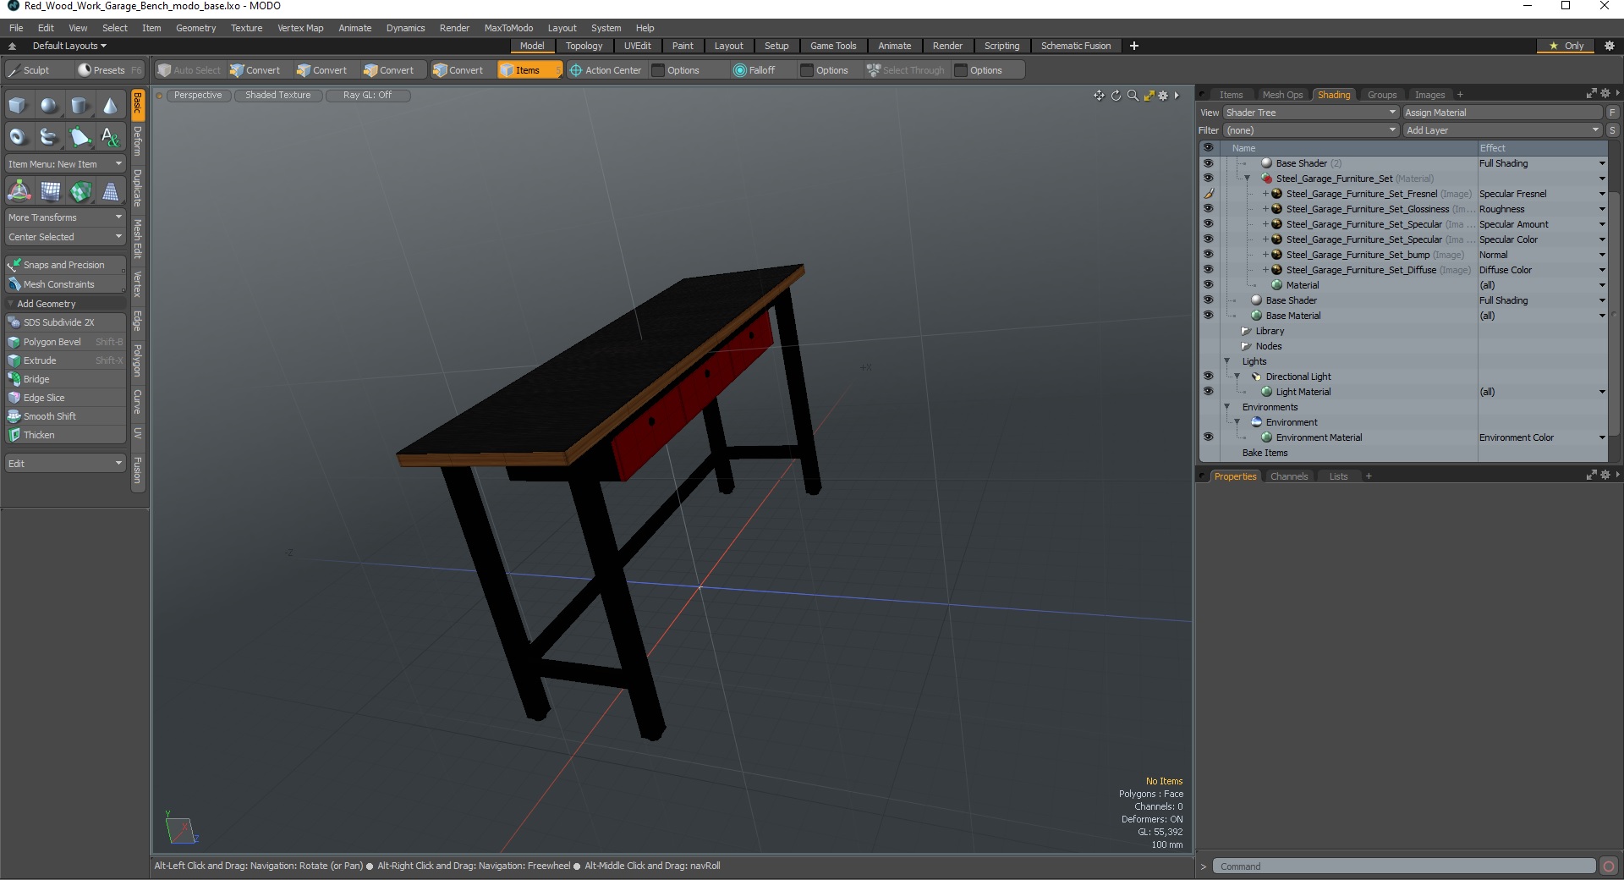The image size is (1624, 880).
Task: Select the Cube primitive tool
Action: (19, 106)
